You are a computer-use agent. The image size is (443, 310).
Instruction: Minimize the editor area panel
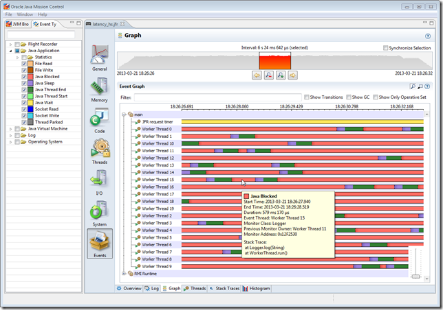424,23
